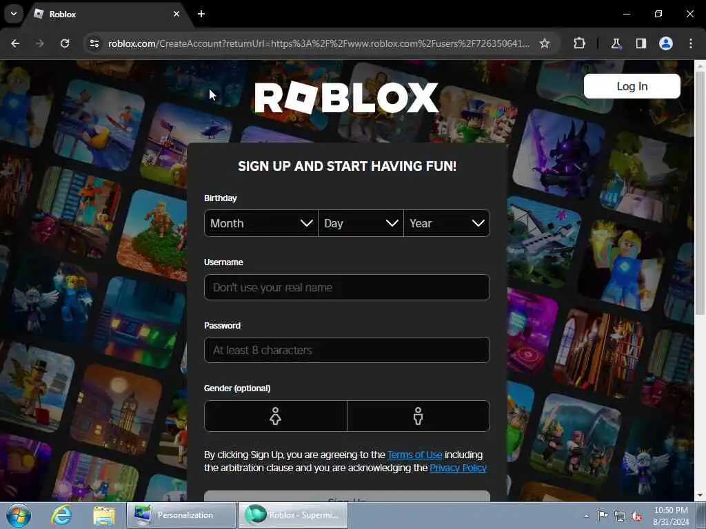Go back to the previous page
Viewport: 706px width, 529px height.
click(15, 43)
